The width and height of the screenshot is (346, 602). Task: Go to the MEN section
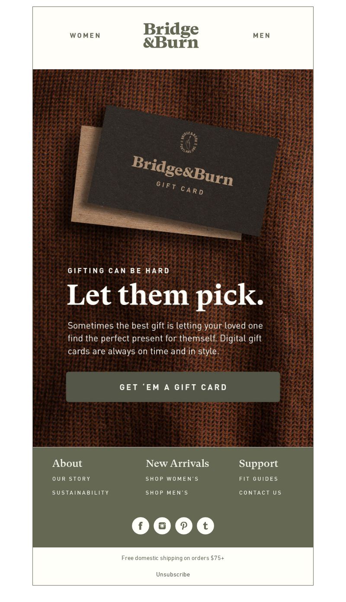pyautogui.click(x=262, y=36)
